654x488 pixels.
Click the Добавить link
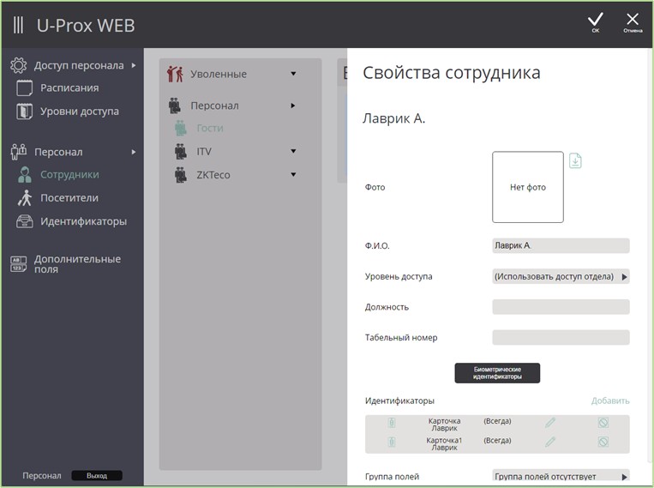click(x=610, y=401)
